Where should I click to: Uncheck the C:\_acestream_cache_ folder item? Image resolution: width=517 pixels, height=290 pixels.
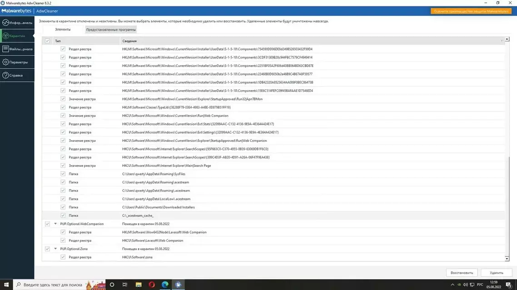pos(63,216)
